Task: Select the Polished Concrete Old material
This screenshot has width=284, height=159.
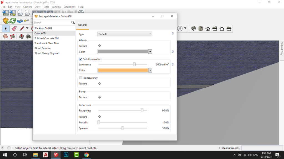Action: [x=54, y=38]
